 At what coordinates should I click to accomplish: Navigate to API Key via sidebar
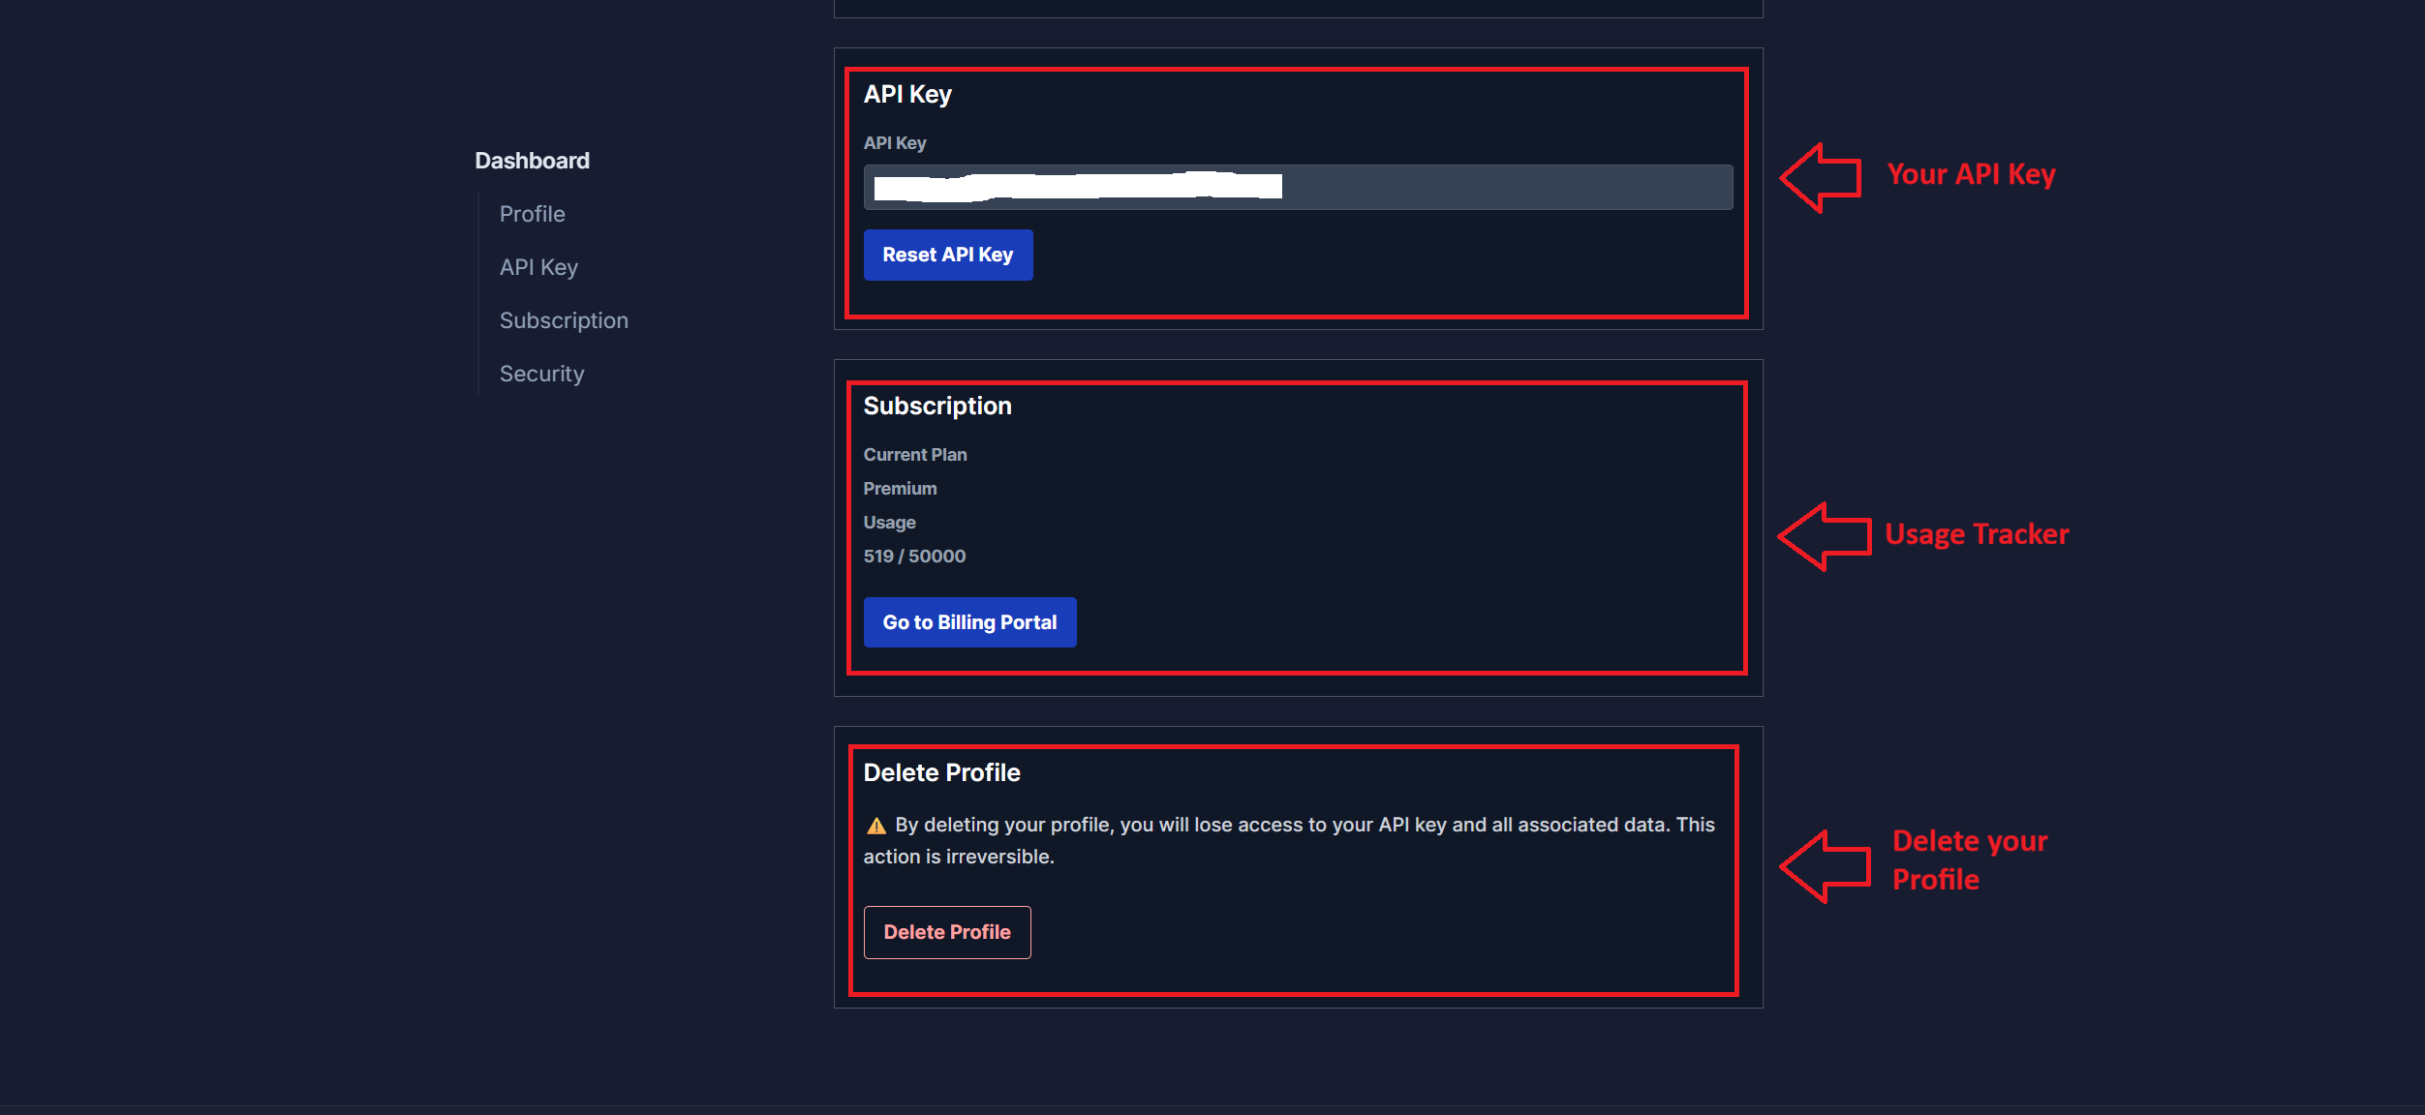click(538, 267)
